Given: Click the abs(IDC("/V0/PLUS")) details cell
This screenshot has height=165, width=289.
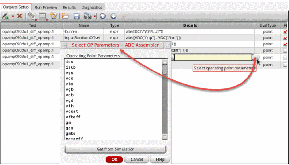Looking at the screenshot, I should [190, 32].
